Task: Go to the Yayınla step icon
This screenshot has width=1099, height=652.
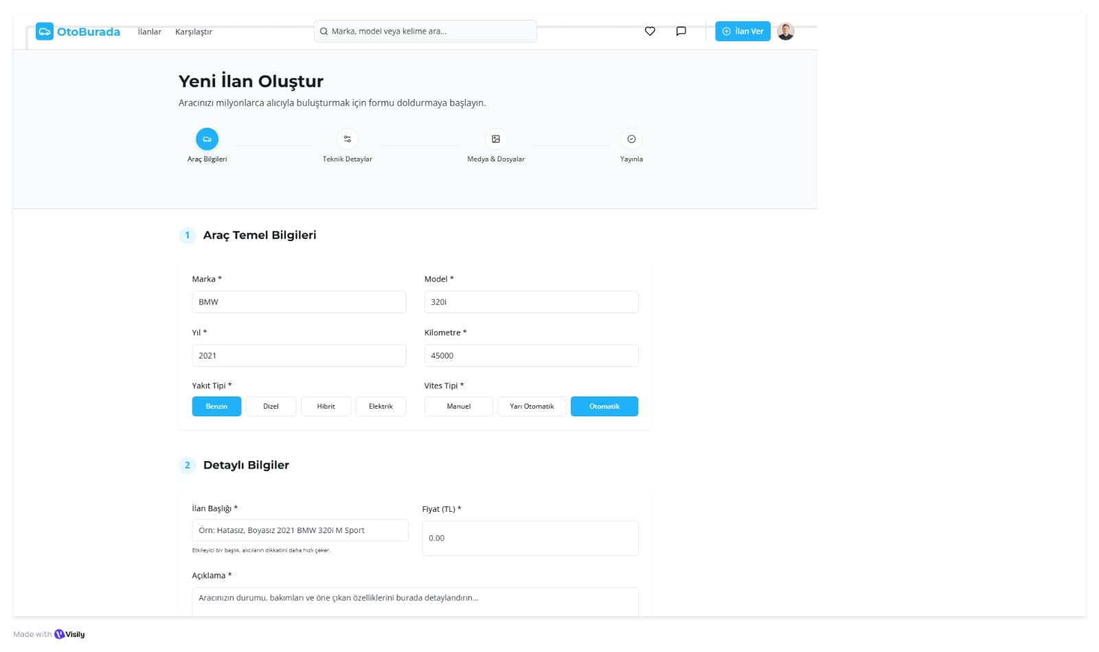Action: (631, 139)
